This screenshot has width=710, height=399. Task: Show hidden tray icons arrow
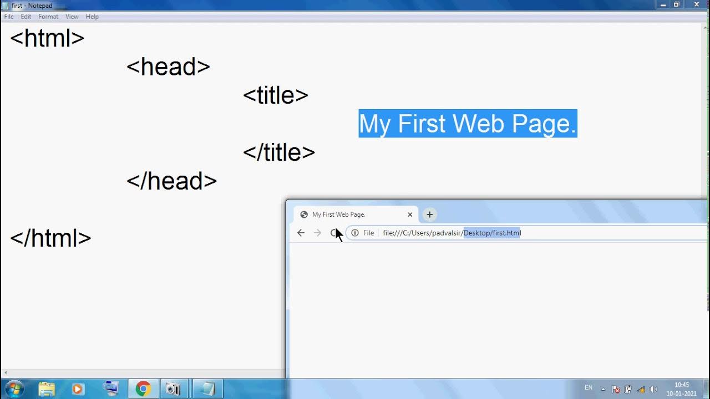coord(603,389)
